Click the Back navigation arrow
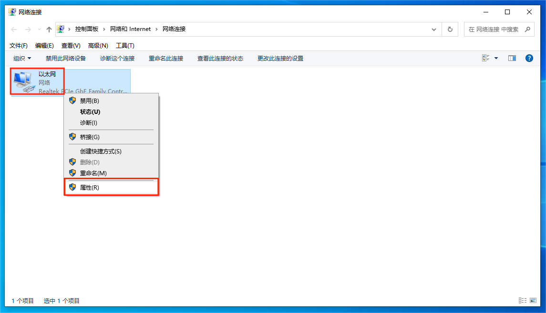 click(13, 29)
